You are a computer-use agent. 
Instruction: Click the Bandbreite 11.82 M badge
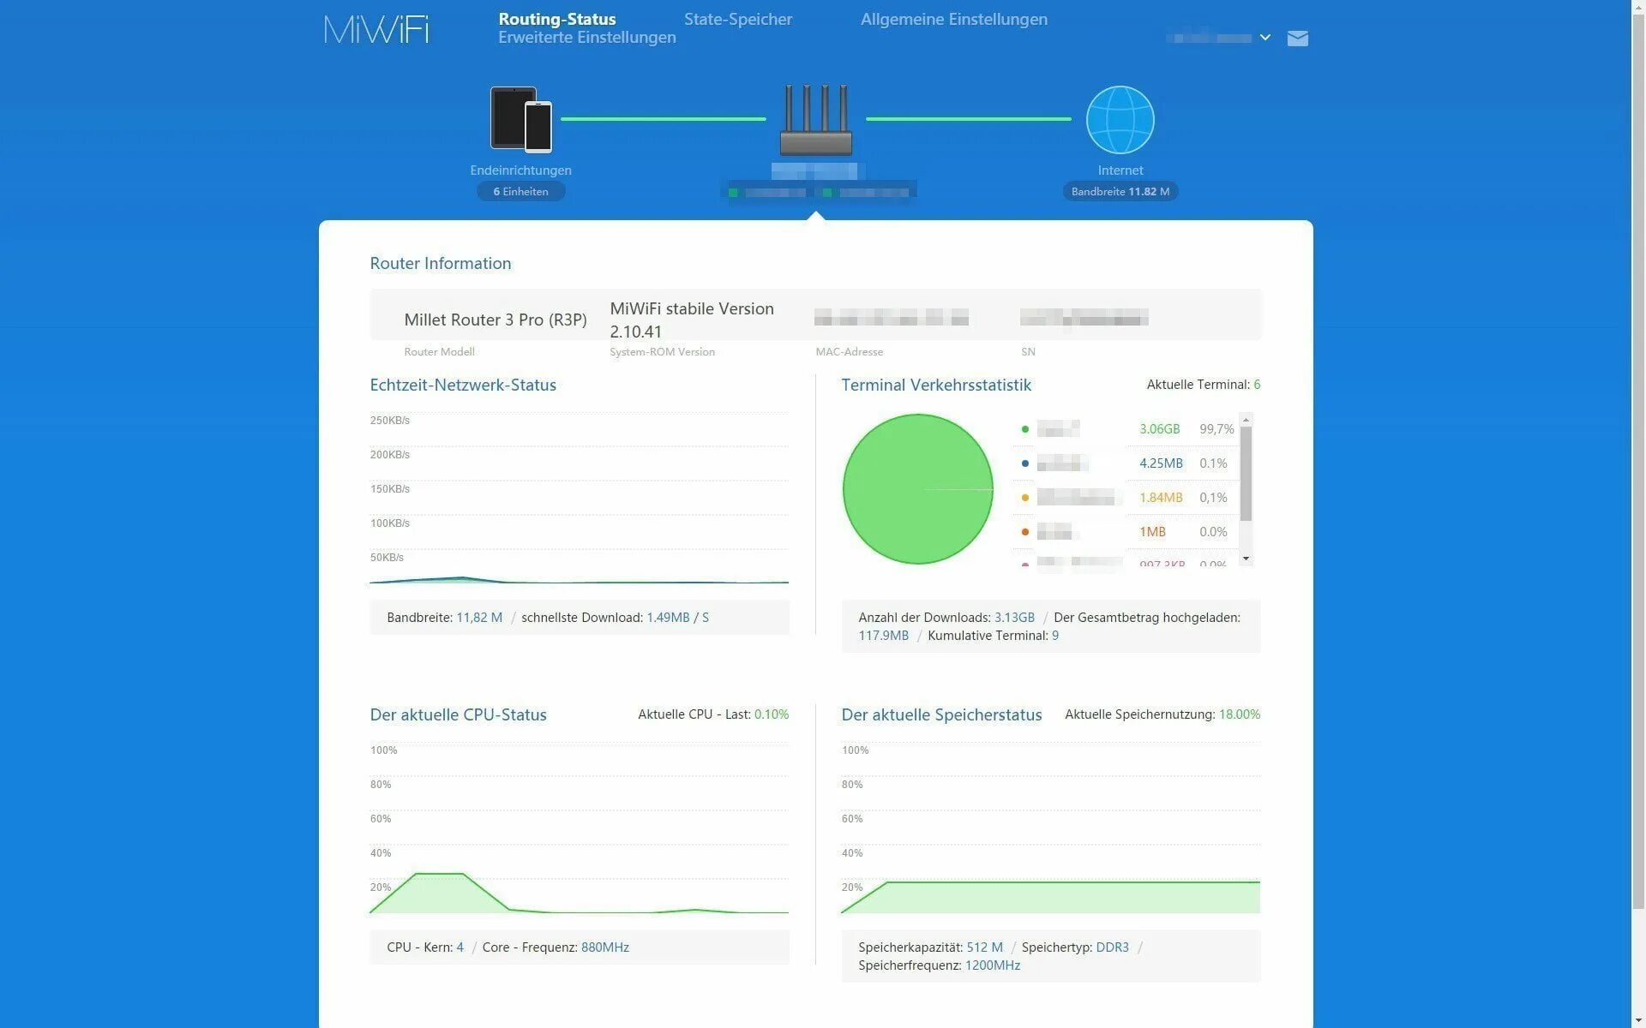point(1120,192)
